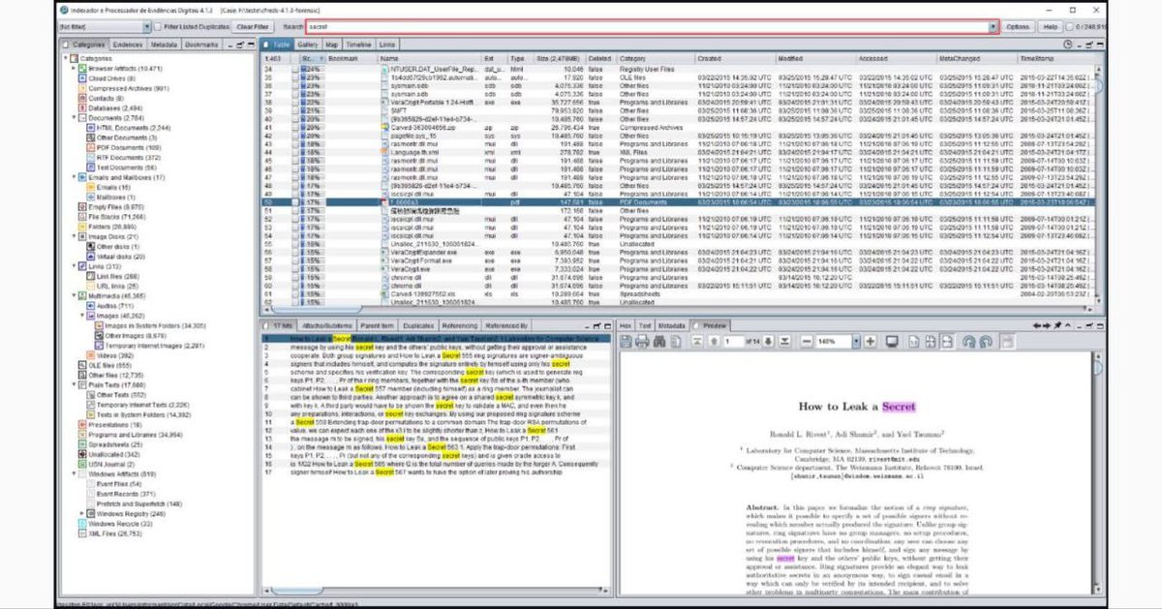
Task: Check the checkbox for result row 41
Action: tap(296, 128)
